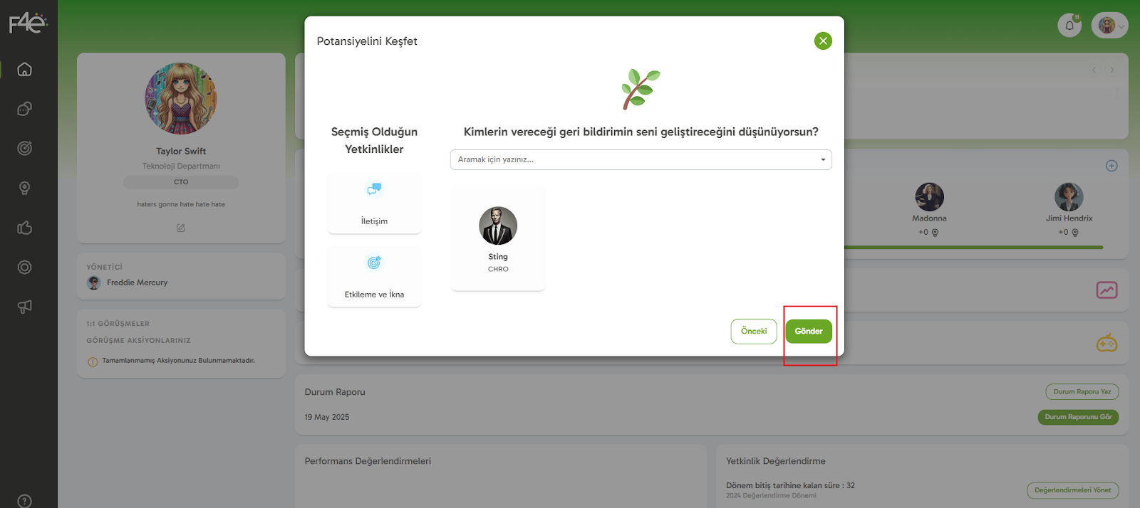Click the megaphone announcements sidebar icon
Viewport: 1140px width, 508px height.
coord(25,307)
